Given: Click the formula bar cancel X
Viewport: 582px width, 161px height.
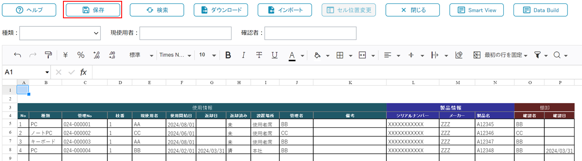Looking at the screenshot, I should pos(59,72).
